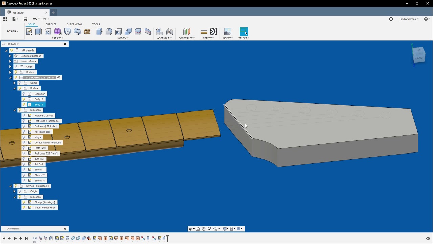Jump to the timeline end
433x244 pixels.
[26, 239]
